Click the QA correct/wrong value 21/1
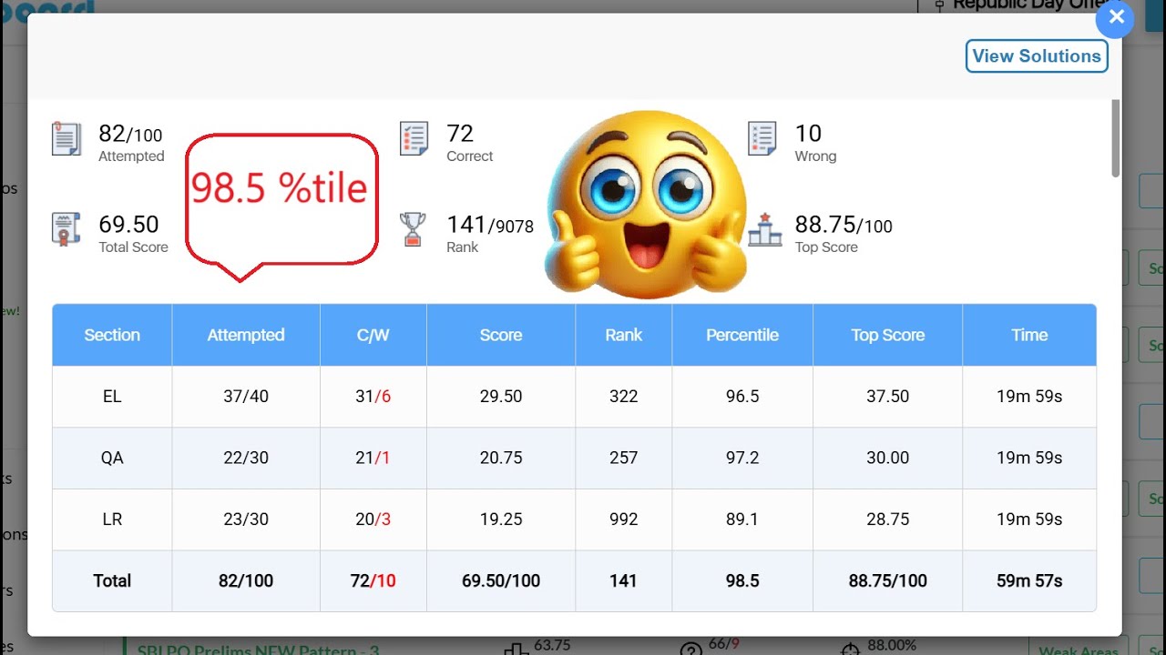This screenshot has height=655, width=1166. coord(373,458)
